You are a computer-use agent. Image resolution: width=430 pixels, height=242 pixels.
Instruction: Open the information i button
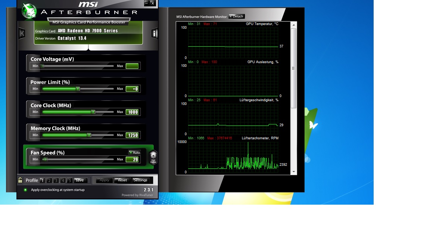(155, 34)
